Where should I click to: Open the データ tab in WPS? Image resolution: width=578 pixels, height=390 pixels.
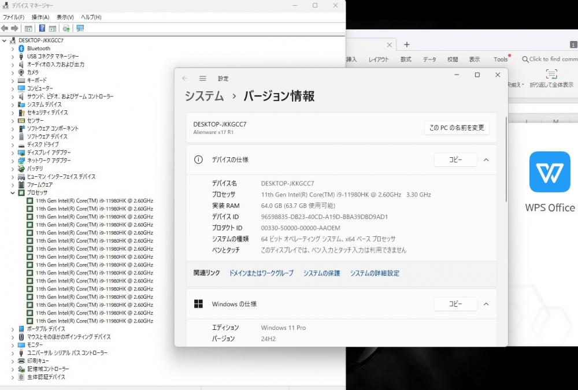(x=429, y=60)
